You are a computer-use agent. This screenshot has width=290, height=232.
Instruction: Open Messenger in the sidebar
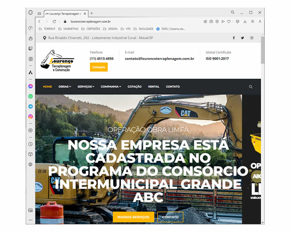[x=30, y=86]
